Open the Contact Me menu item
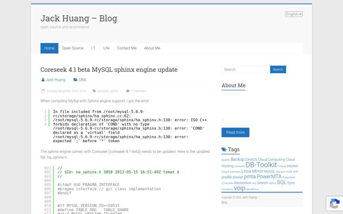 [x=127, y=48]
